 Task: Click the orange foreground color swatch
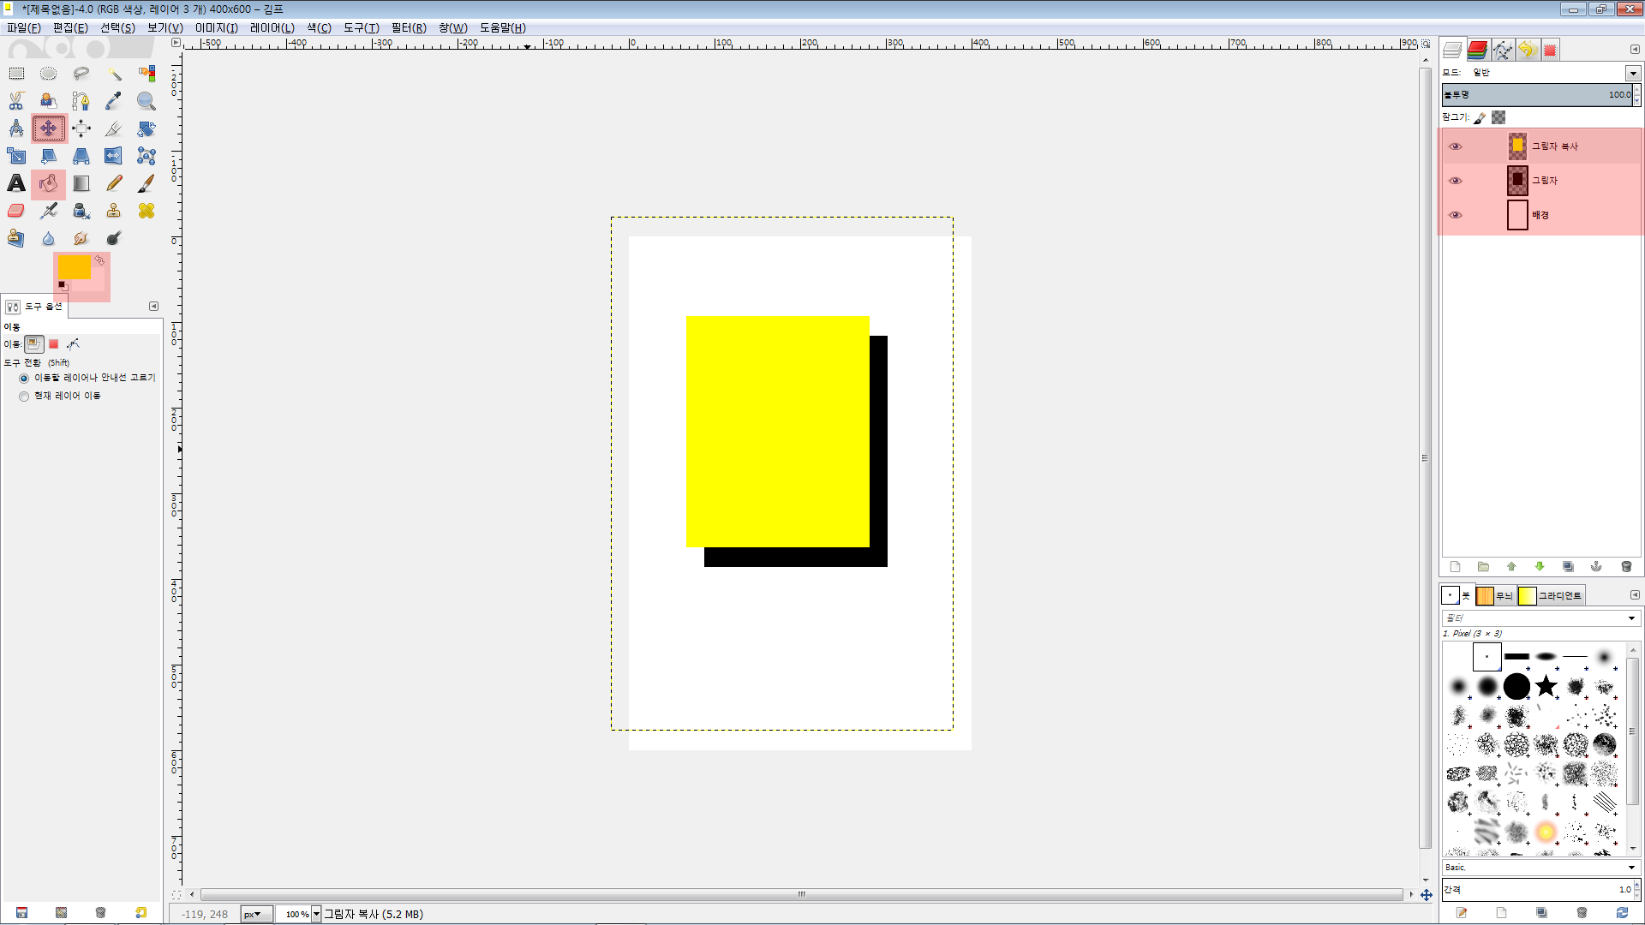(x=74, y=266)
